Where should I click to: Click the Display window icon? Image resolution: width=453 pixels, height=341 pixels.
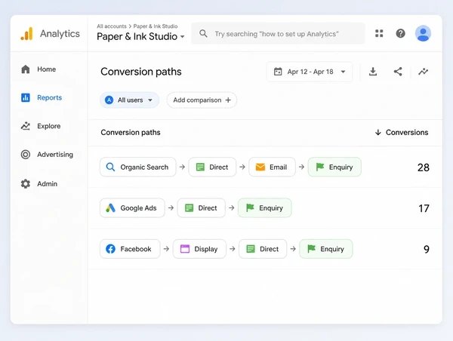click(185, 249)
